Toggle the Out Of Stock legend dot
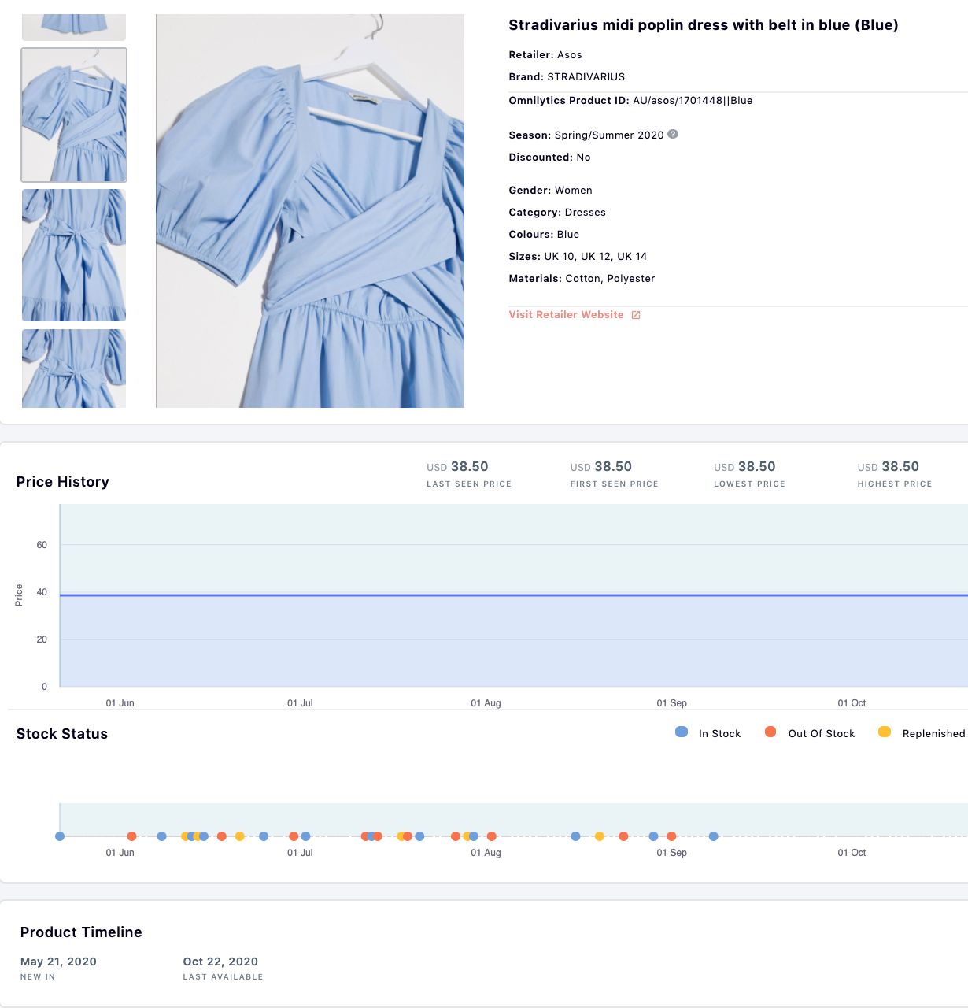This screenshot has width=968, height=1008. [x=770, y=732]
